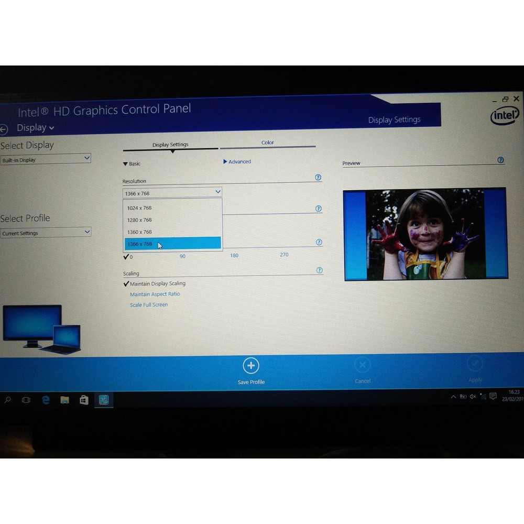Set rotation to 90 degrees
Screen dimensions: 524x524
point(182,256)
